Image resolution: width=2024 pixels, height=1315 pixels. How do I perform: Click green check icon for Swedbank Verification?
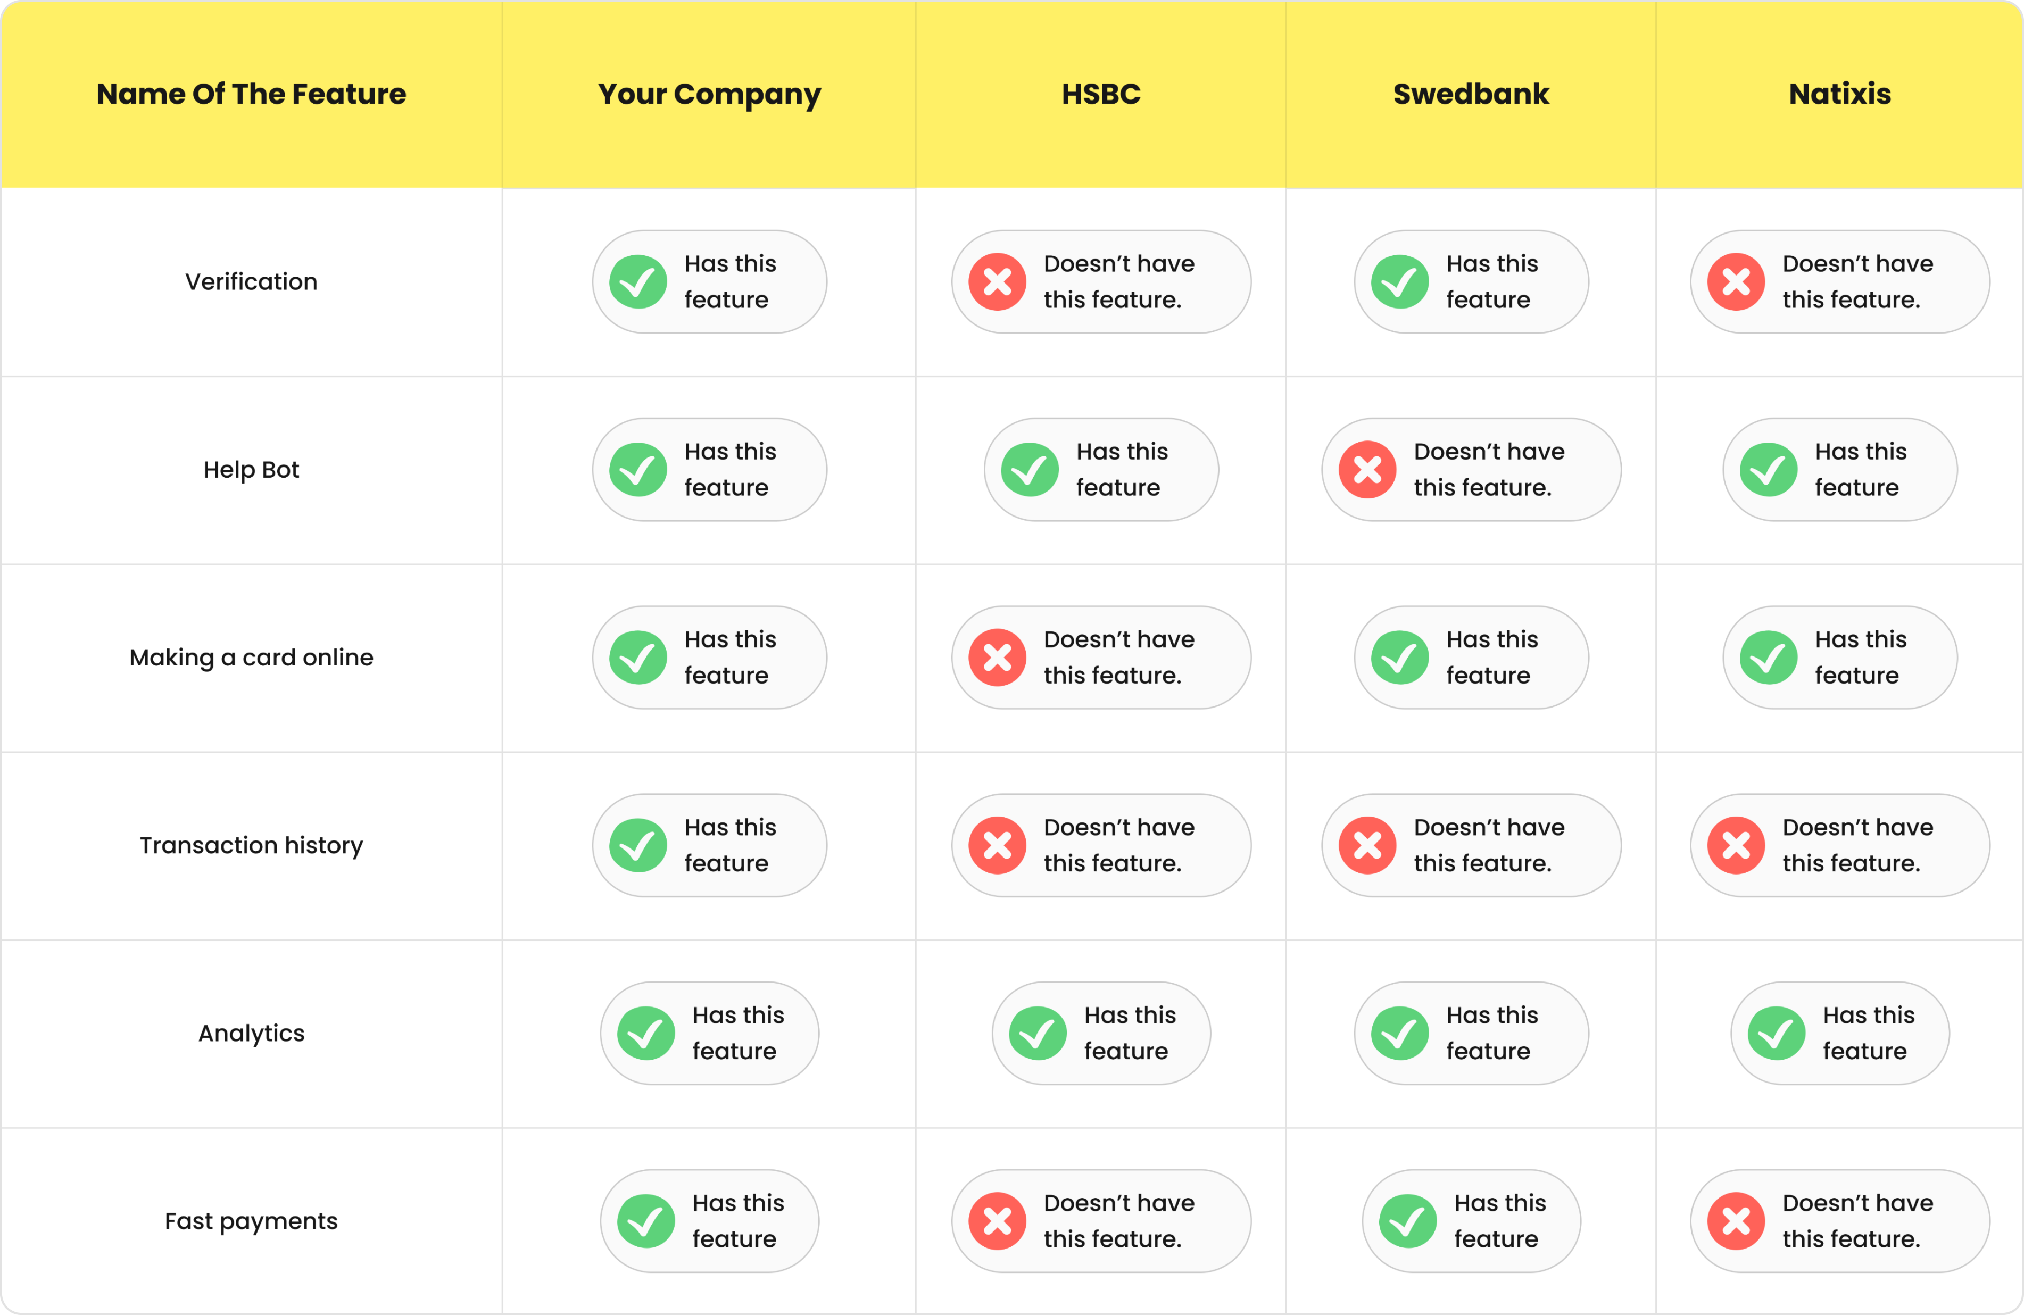(1400, 282)
